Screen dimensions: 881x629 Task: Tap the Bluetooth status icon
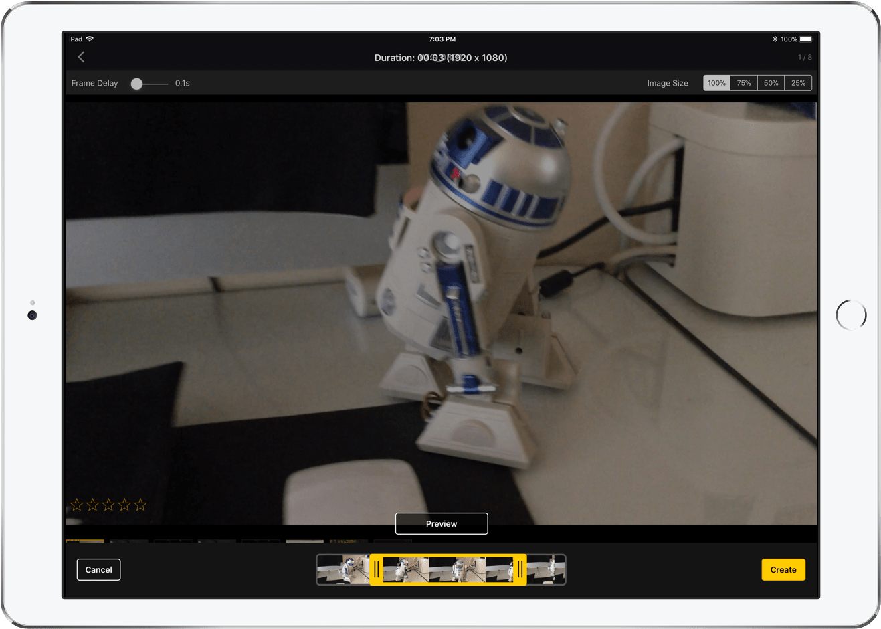coord(775,39)
